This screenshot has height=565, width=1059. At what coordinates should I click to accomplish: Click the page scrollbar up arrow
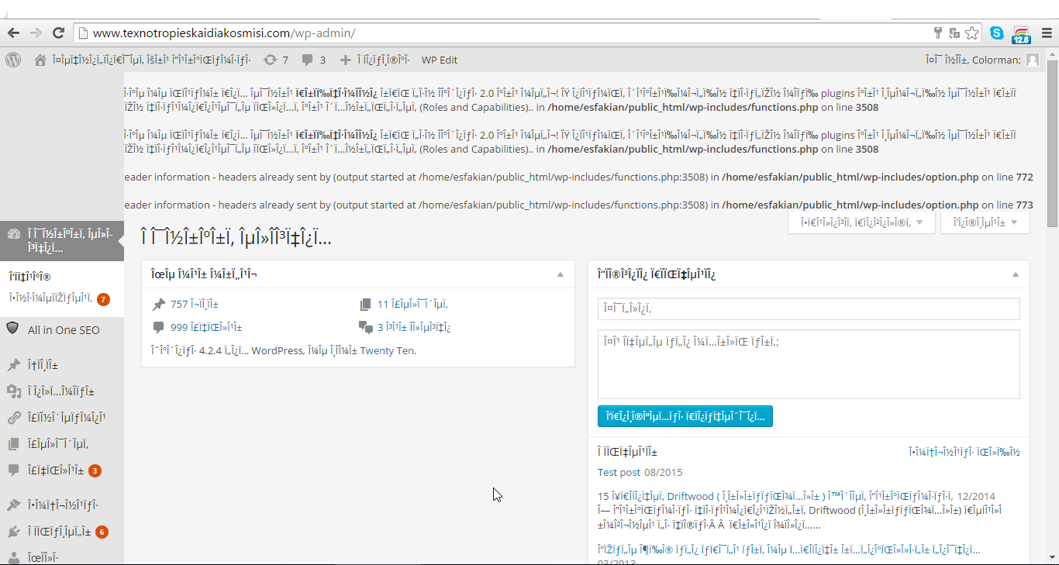click(1052, 54)
